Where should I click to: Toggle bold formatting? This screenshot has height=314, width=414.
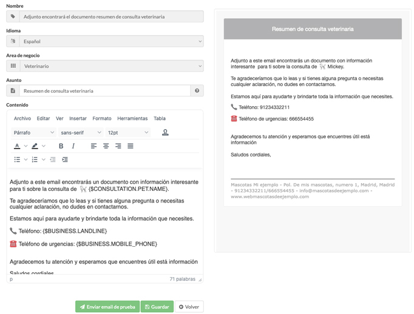coord(61,146)
